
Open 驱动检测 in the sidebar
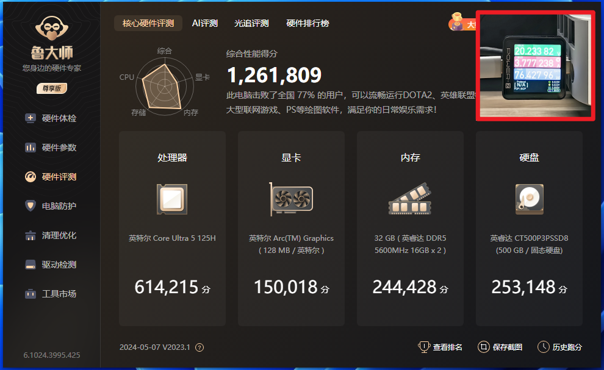(51, 265)
